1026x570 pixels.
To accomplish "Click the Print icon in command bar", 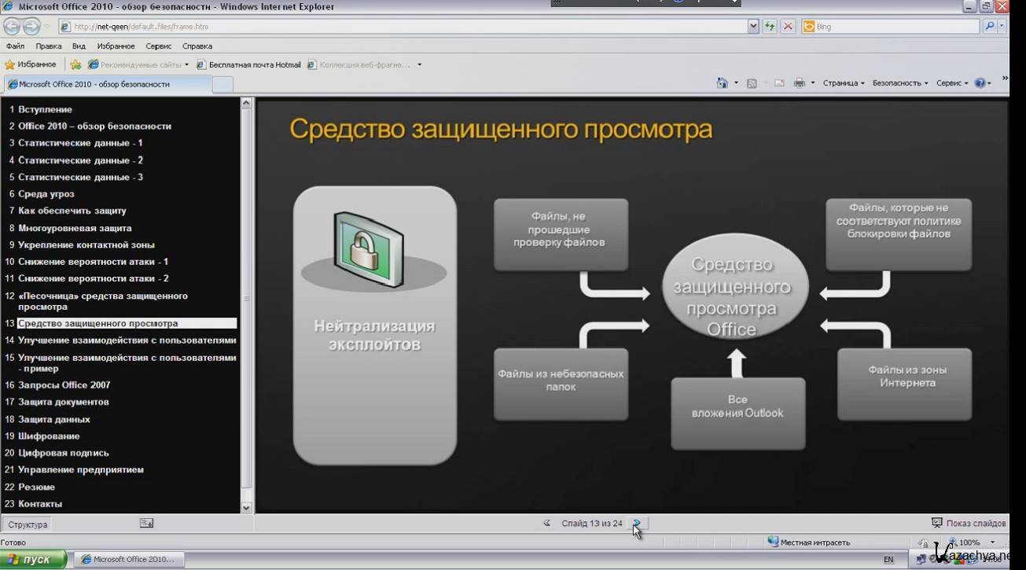I will tap(799, 83).
